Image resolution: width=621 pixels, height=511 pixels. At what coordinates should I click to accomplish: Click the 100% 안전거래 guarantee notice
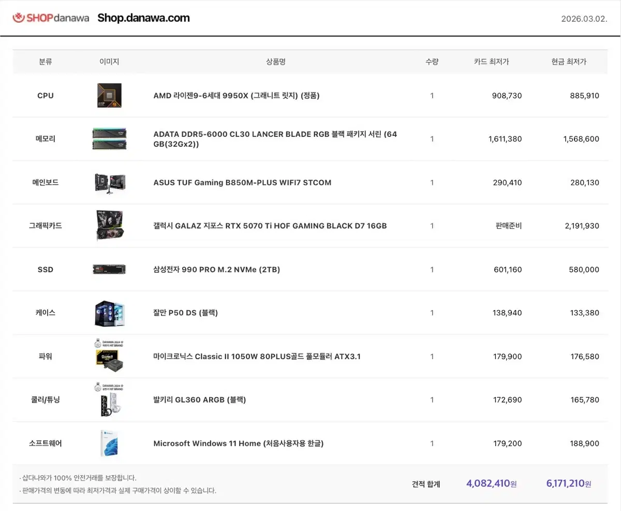(x=78, y=478)
